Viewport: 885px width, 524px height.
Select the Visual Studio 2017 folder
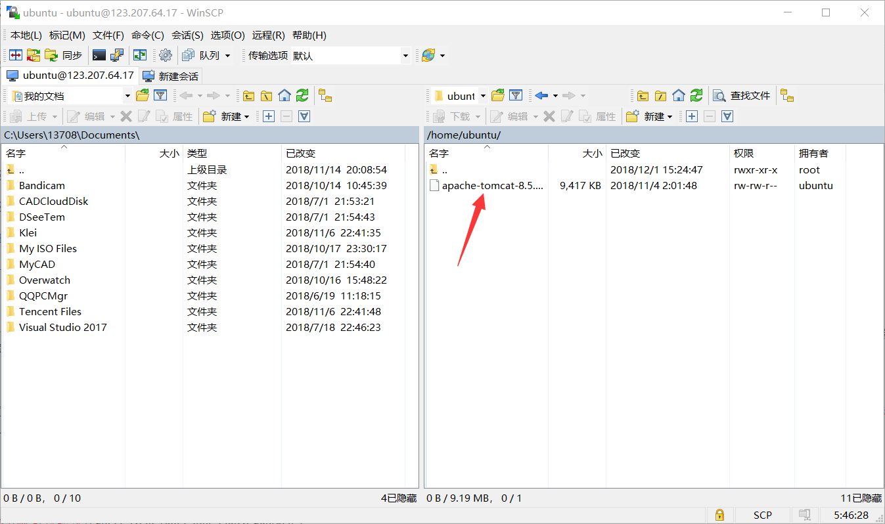(62, 328)
